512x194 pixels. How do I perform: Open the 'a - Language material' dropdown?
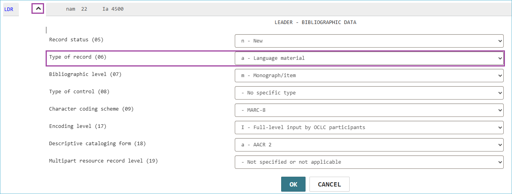(369, 58)
